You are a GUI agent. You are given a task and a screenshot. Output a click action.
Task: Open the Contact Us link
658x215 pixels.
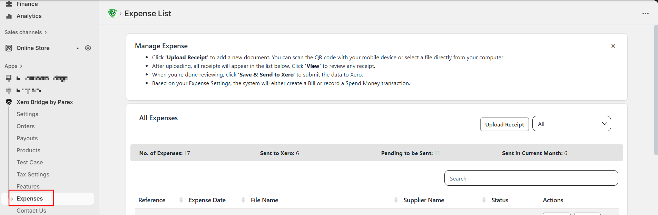pos(31,211)
